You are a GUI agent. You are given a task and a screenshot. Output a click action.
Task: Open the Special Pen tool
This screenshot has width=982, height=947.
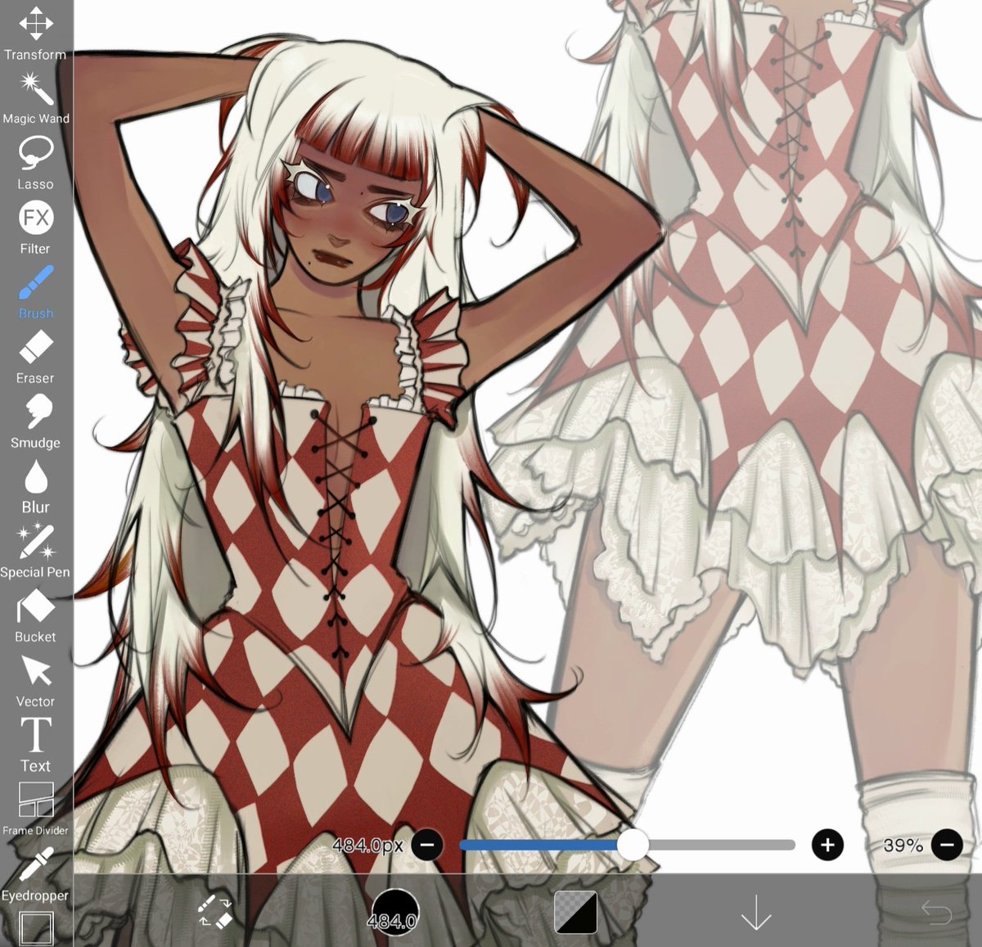pos(35,550)
